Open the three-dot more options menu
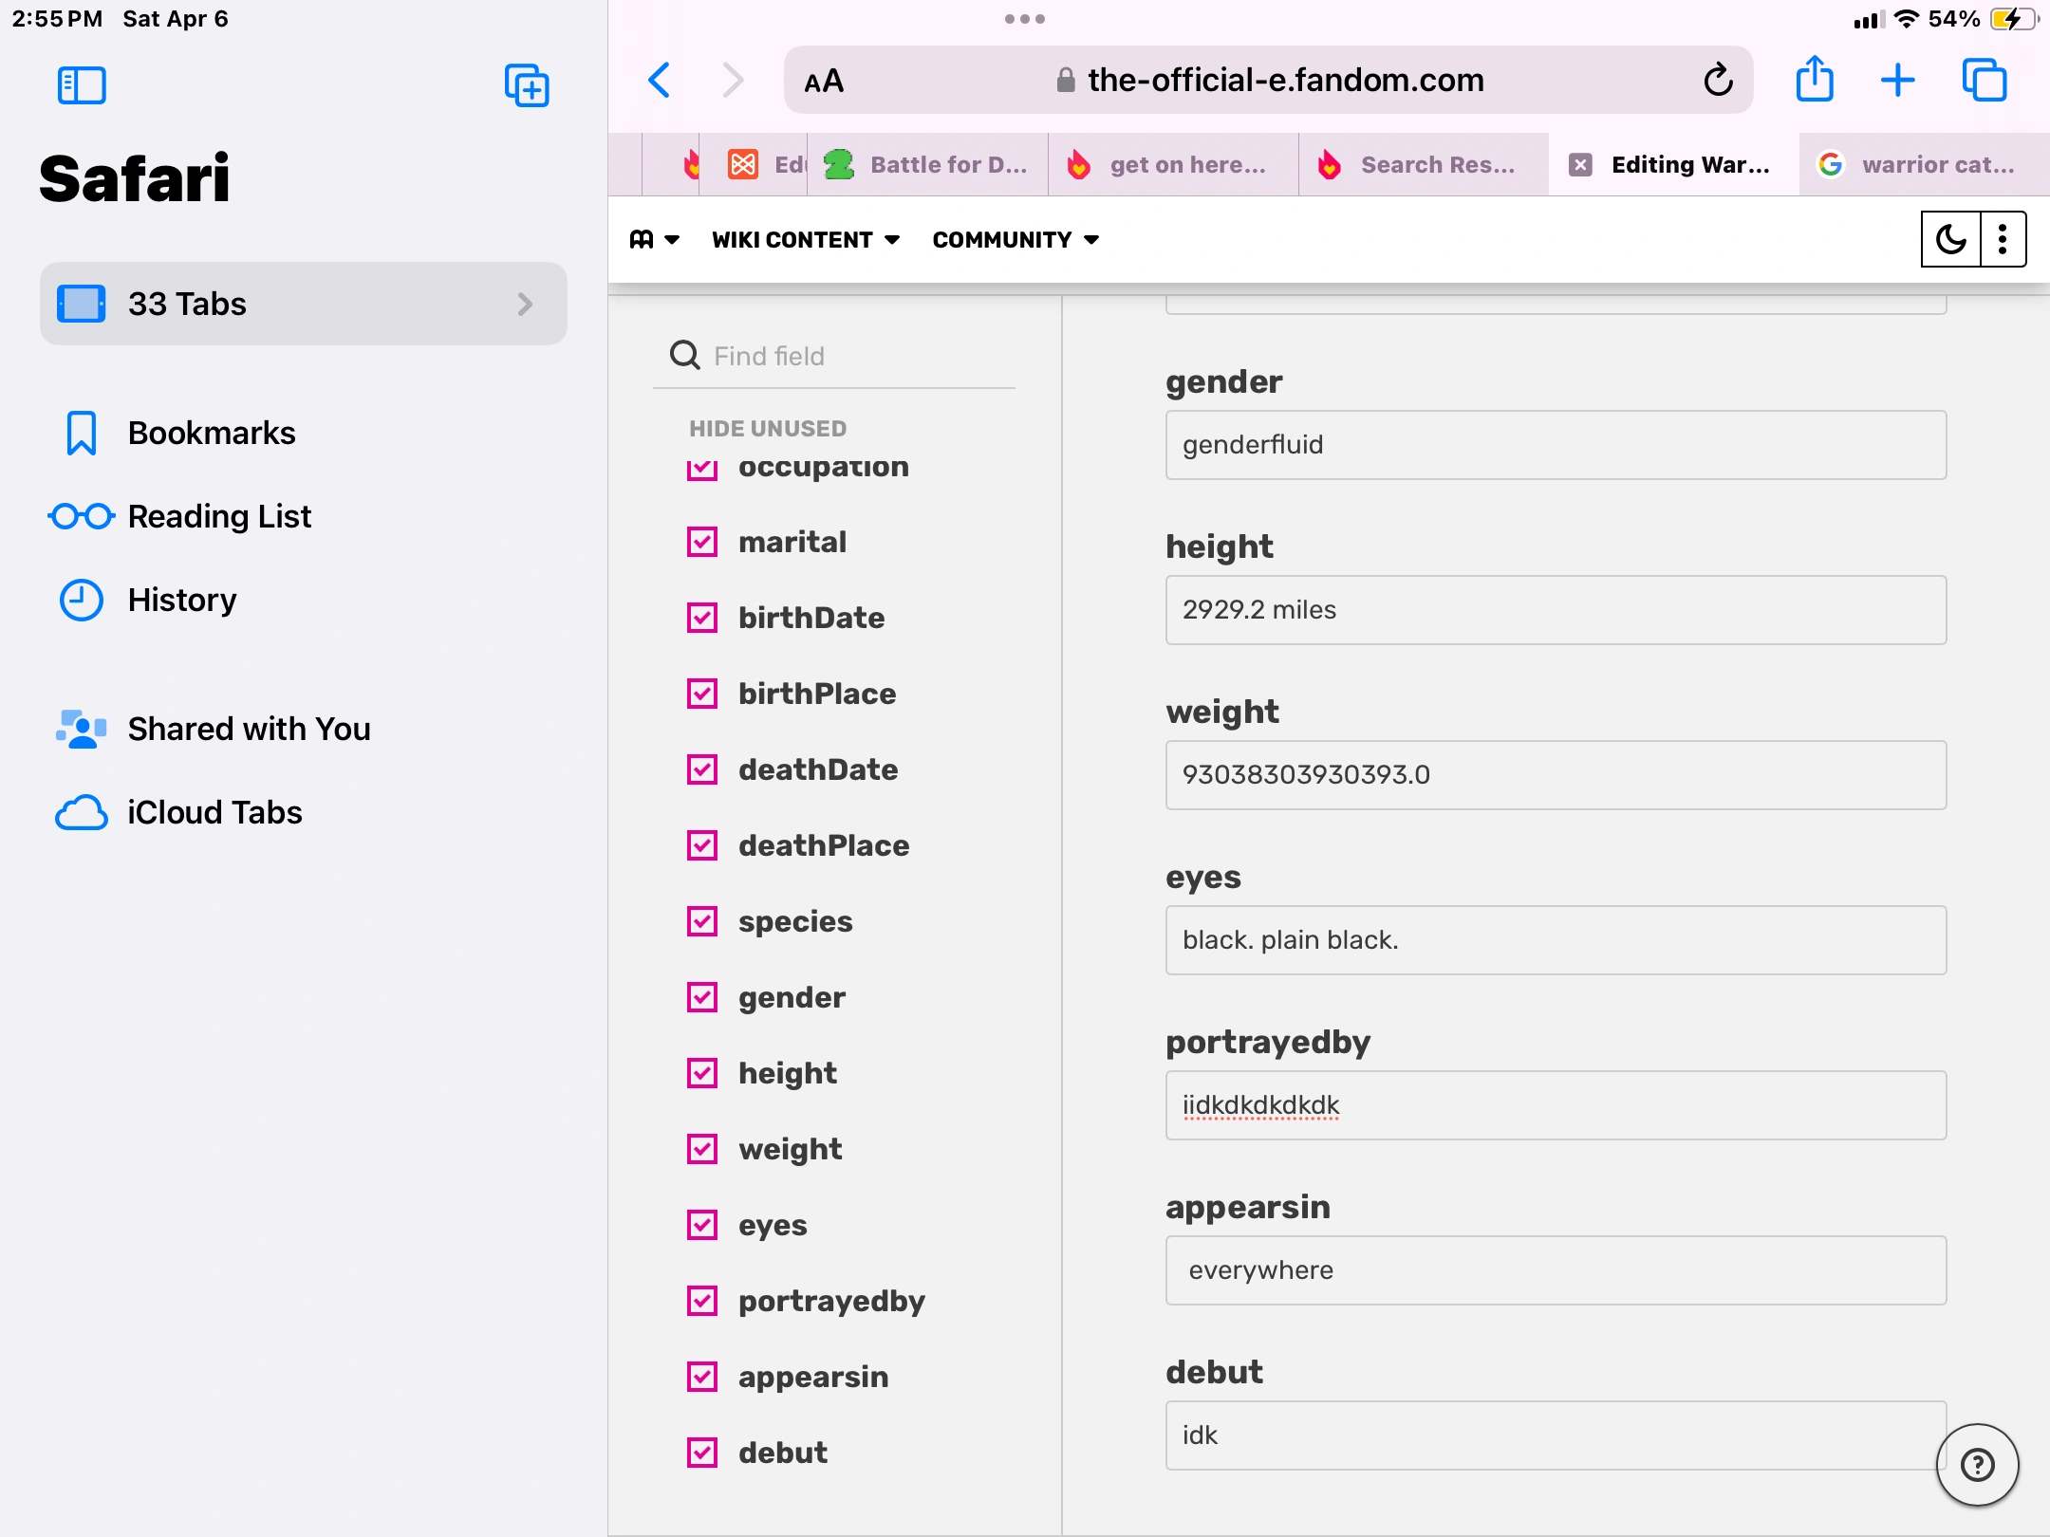The image size is (2050, 1537). (x=2003, y=239)
